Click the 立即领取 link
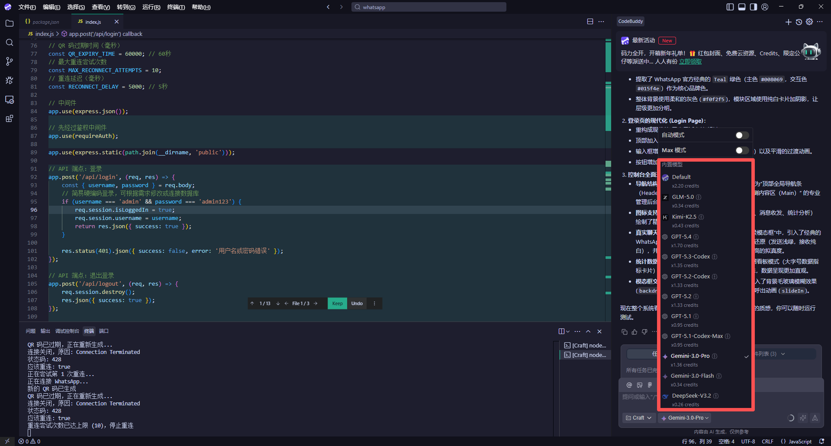Image resolution: width=831 pixels, height=446 pixels. pos(690,61)
